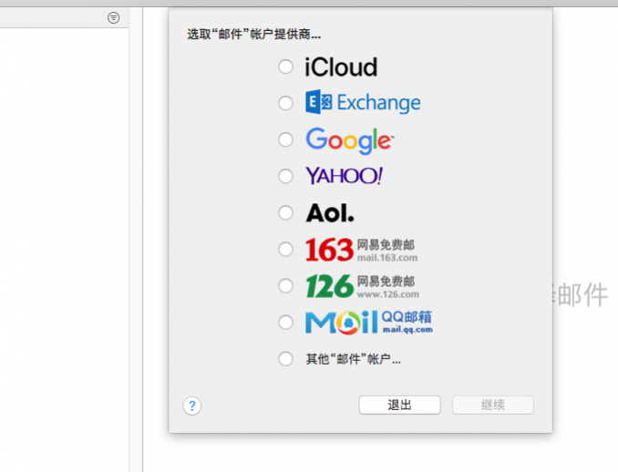The width and height of the screenshot is (618, 472).
Task: Select the iCloud radio button
Action: point(285,67)
